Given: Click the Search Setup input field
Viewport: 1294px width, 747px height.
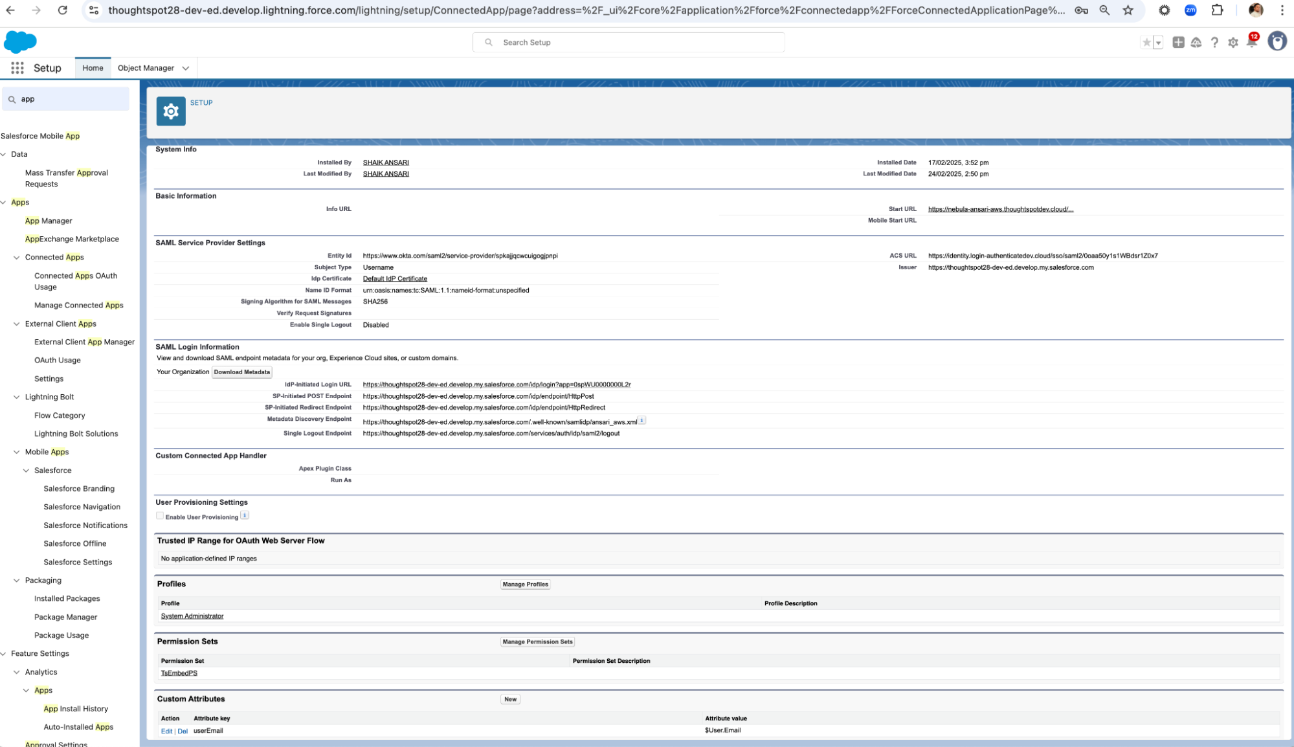Looking at the screenshot, I should (x=628, y=41).
